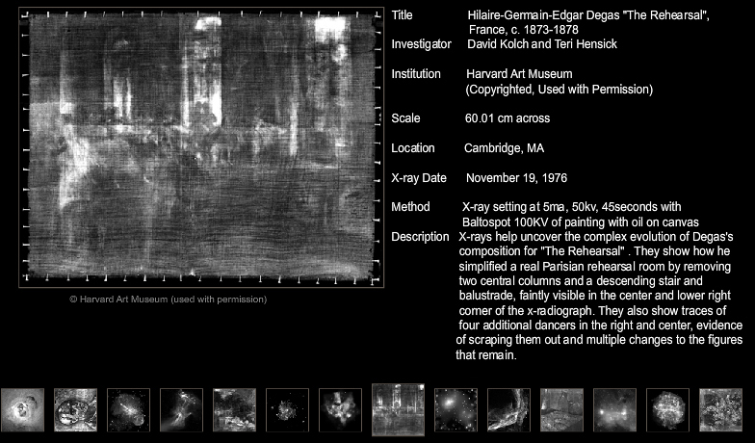Click the "X-ray setting at 5ma, 50kv" method line
This screenshot has height=443, width=755.
pyautogui.click(x=572, y=207)
